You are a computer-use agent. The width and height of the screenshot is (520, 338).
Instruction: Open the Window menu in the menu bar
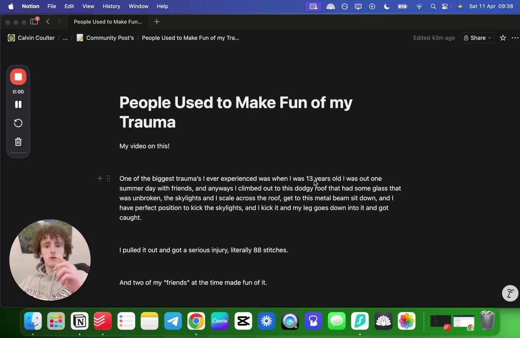click(x=138, y=6)
